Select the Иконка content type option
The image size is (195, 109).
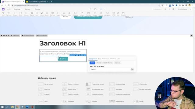[99, 63]
